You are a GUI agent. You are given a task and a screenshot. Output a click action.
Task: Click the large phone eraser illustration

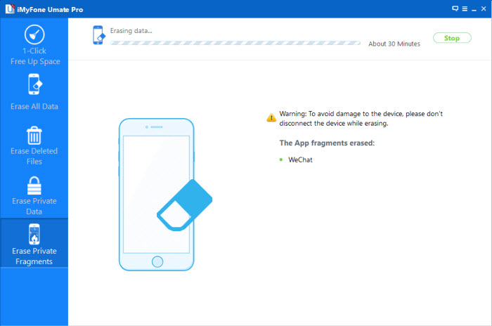point(165,194)
